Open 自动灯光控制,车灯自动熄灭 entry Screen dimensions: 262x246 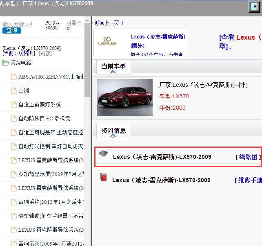[51, 146]
